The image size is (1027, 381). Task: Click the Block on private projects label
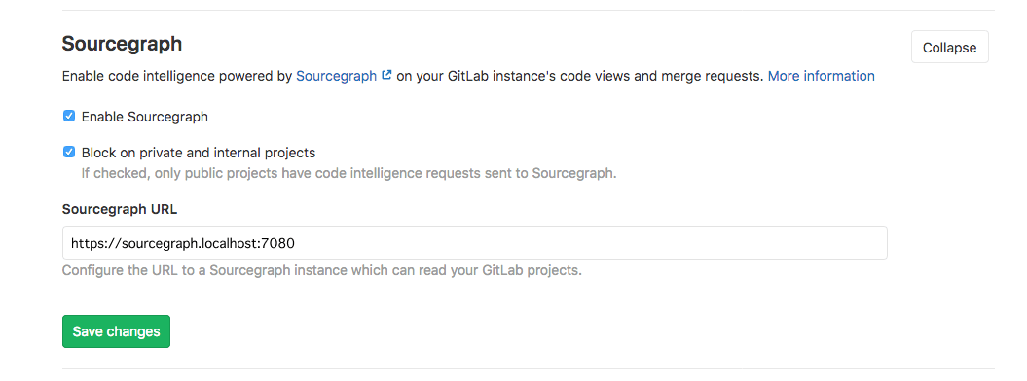pyautogui.click(x=199, y=153)
